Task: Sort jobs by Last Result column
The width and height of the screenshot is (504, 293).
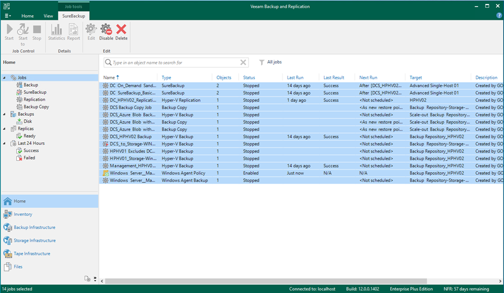Action: pyautogui.click(x=334, y=78)
